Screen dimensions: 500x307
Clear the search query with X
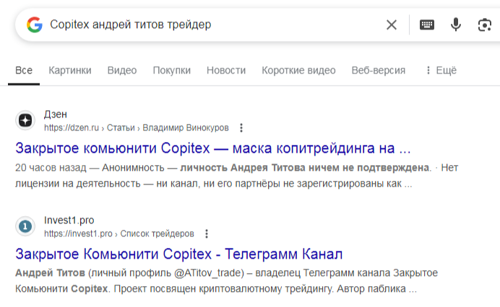click(392, 25)
